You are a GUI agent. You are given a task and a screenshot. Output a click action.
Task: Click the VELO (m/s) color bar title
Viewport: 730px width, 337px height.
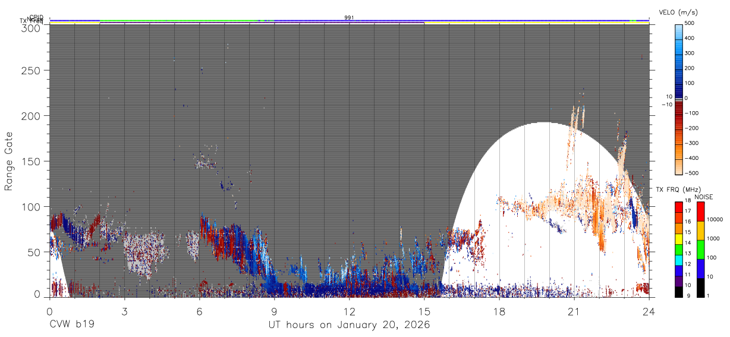(x=677, y=12)
